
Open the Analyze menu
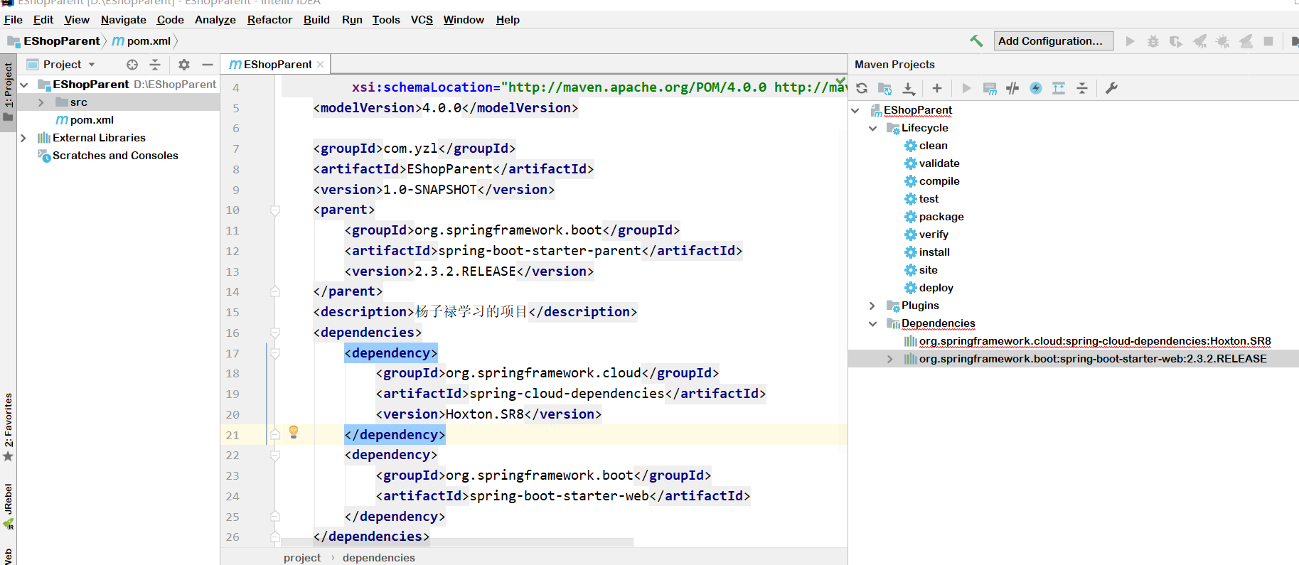point(215,20)
